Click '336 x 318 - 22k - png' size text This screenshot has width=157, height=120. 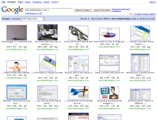[140, 78]
